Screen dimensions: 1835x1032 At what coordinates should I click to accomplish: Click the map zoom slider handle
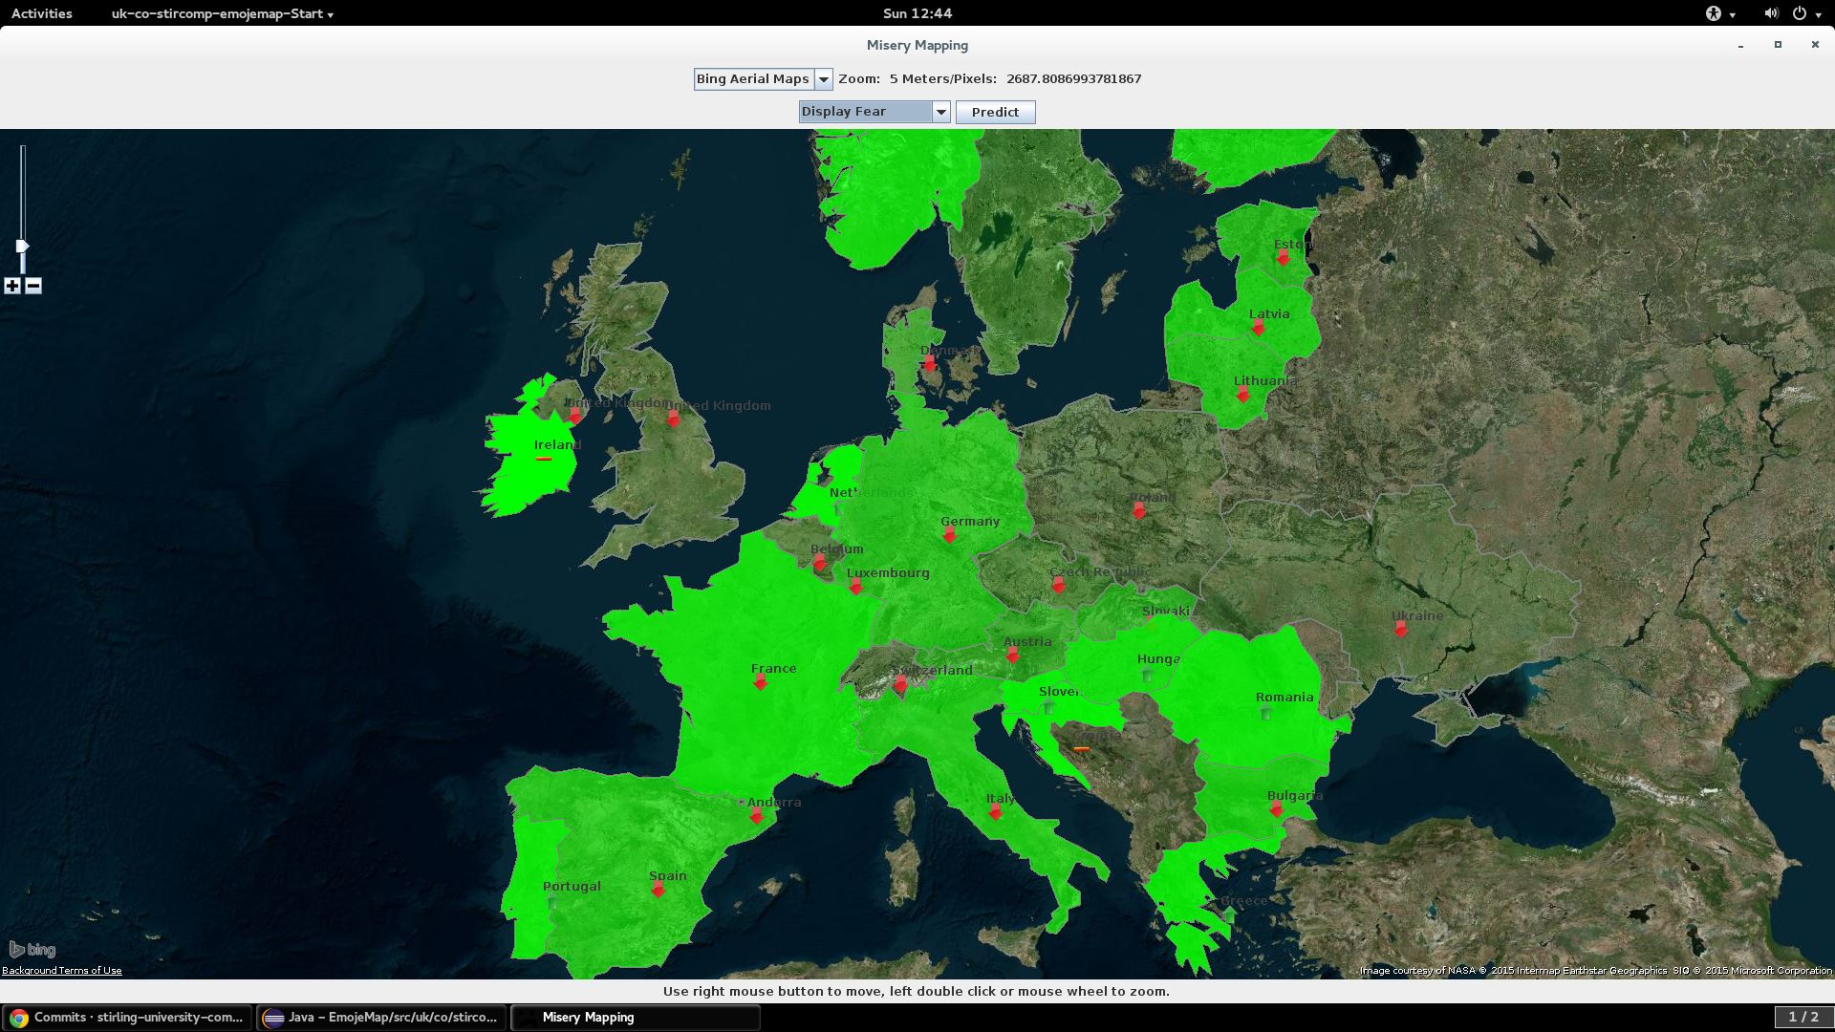point(22,247)
